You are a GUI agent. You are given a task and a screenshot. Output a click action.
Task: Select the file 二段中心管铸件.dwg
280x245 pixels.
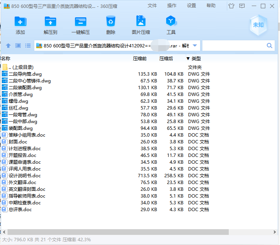(30, 81)
